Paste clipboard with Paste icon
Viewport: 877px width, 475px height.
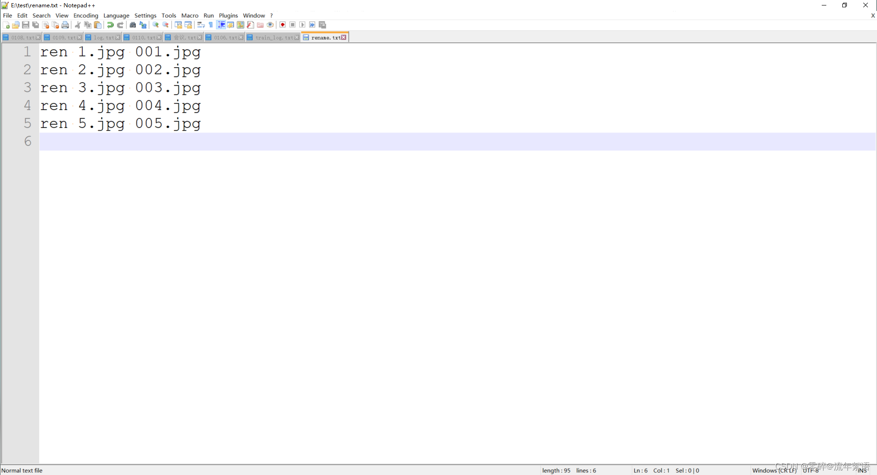click(x=97, y=25)
